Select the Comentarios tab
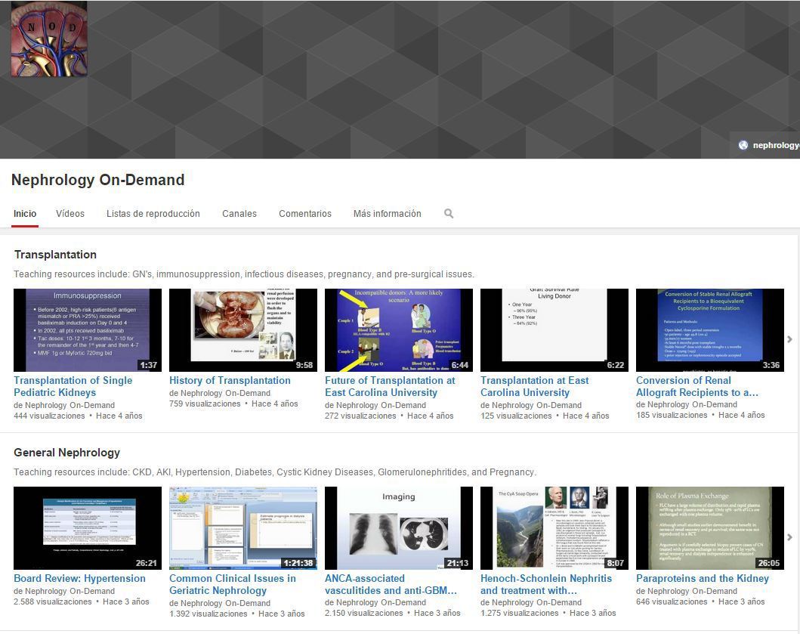The image size is (800, 634). pyautogui.click(x=305, y=214)
